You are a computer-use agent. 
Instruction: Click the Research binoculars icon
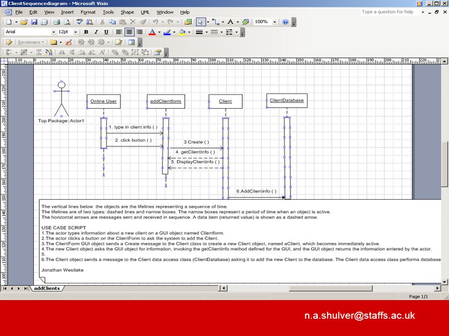[90, 22]
